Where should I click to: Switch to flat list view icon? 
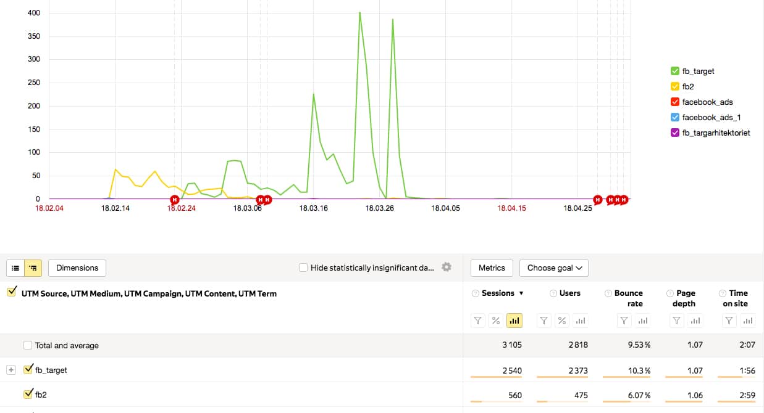[x=15, y=268]
